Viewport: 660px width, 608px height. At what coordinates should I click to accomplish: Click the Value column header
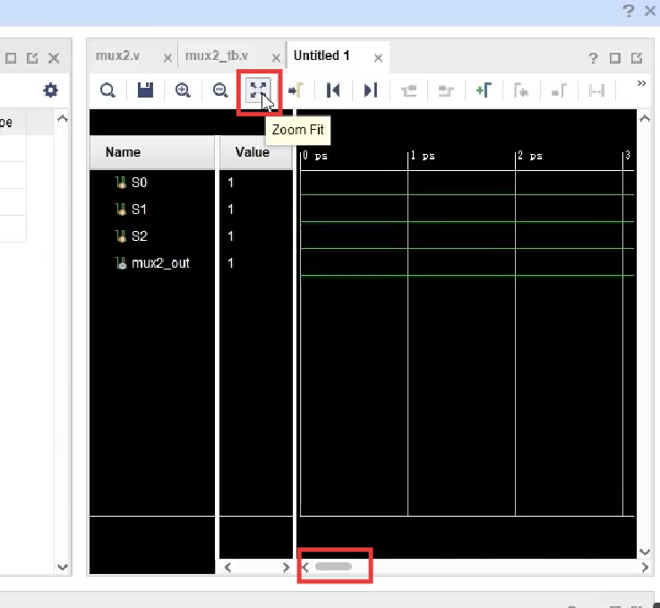255,152
